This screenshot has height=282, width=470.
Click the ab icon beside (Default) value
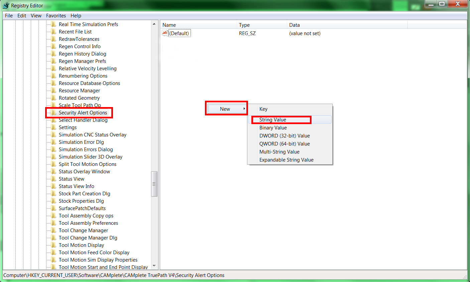(165, 33)
